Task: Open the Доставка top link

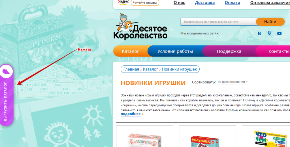Action: point(205,3)
